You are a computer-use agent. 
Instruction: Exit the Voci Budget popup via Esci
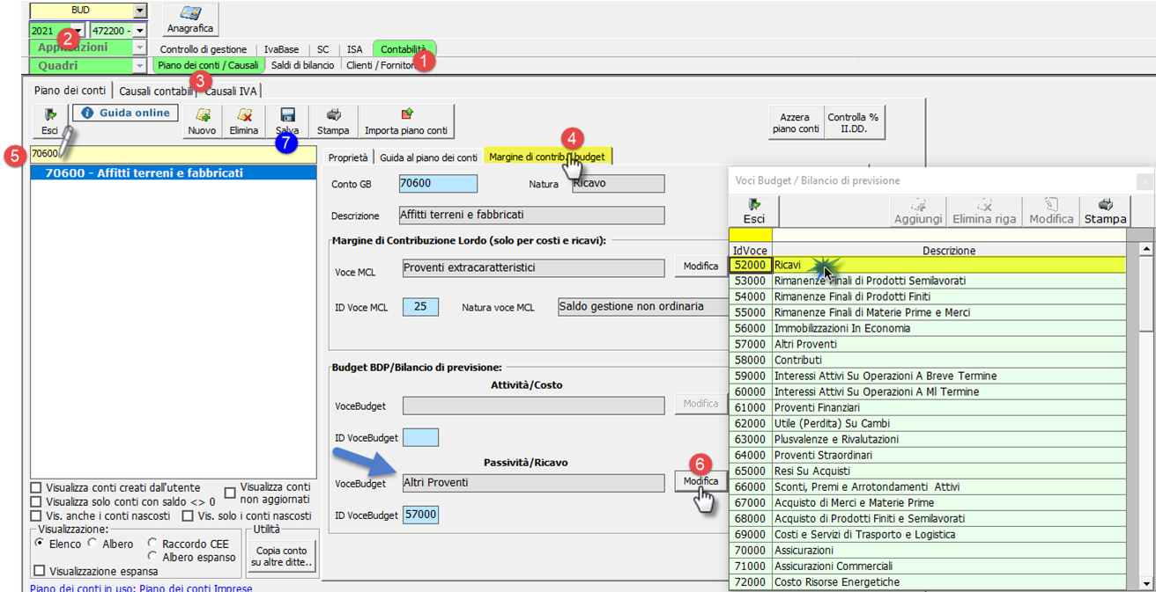753,211
